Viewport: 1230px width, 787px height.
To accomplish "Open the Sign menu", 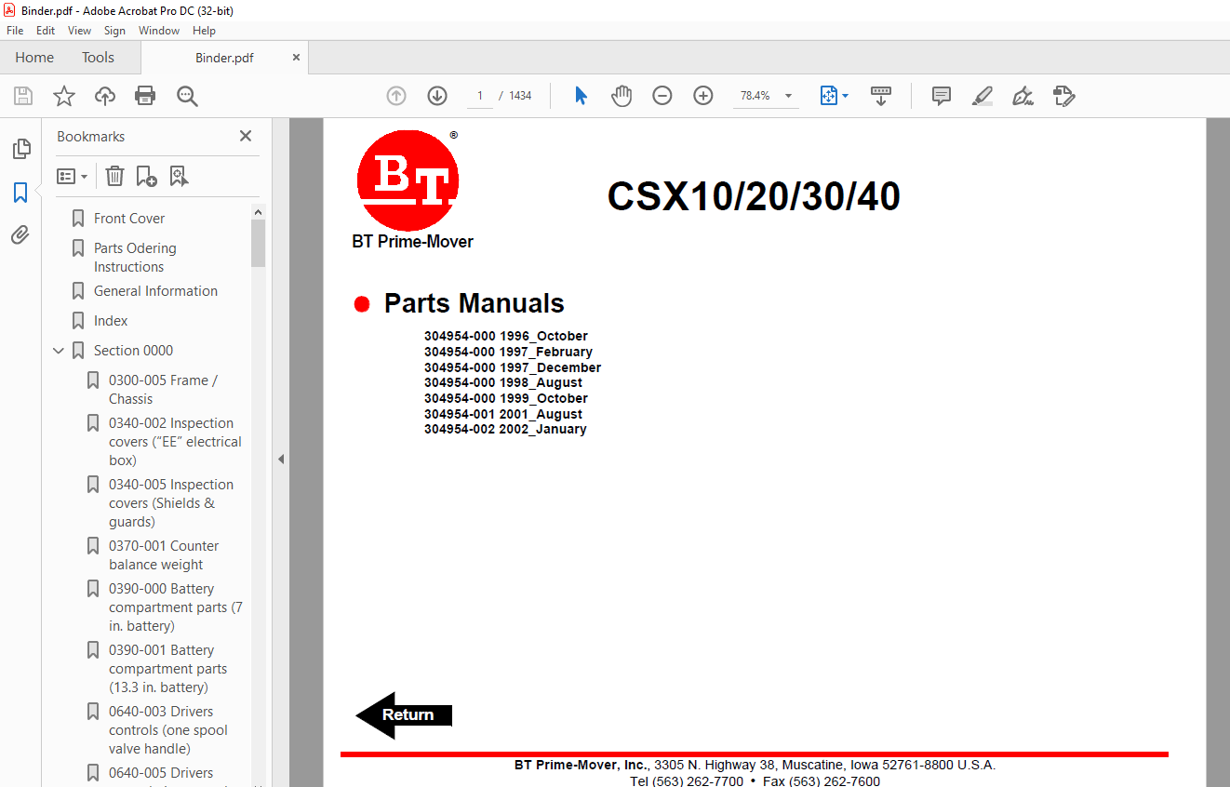I will click(114, 31).
